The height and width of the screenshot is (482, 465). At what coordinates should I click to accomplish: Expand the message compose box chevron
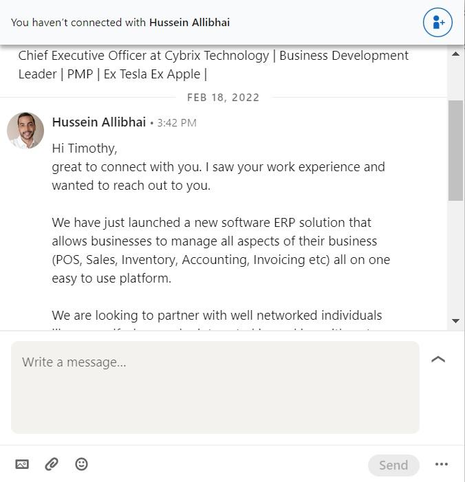[x=438, y=359]
